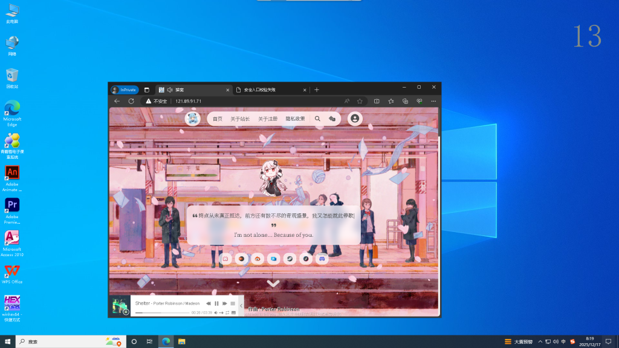Pause the Shelter song playback
Image resolution: width=619 pixels, height=348 pixels.
(x=216, y=303)
